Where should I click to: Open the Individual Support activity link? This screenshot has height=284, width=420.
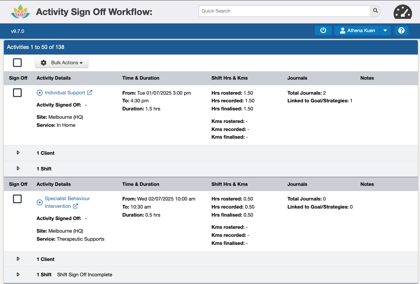pyautogui.click(x=65, y=93)
